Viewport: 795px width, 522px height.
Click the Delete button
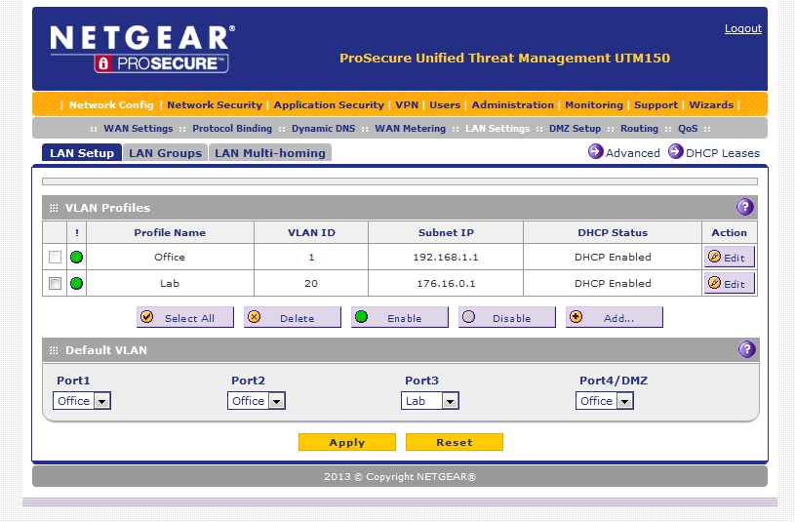point(293,317)
